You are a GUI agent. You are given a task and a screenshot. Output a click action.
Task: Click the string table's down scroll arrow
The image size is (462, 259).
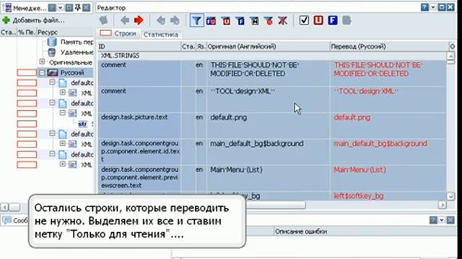[450, 196]
